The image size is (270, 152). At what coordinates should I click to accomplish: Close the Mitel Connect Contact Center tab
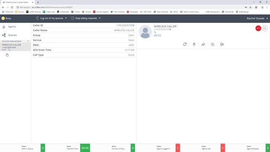(32, 3)
